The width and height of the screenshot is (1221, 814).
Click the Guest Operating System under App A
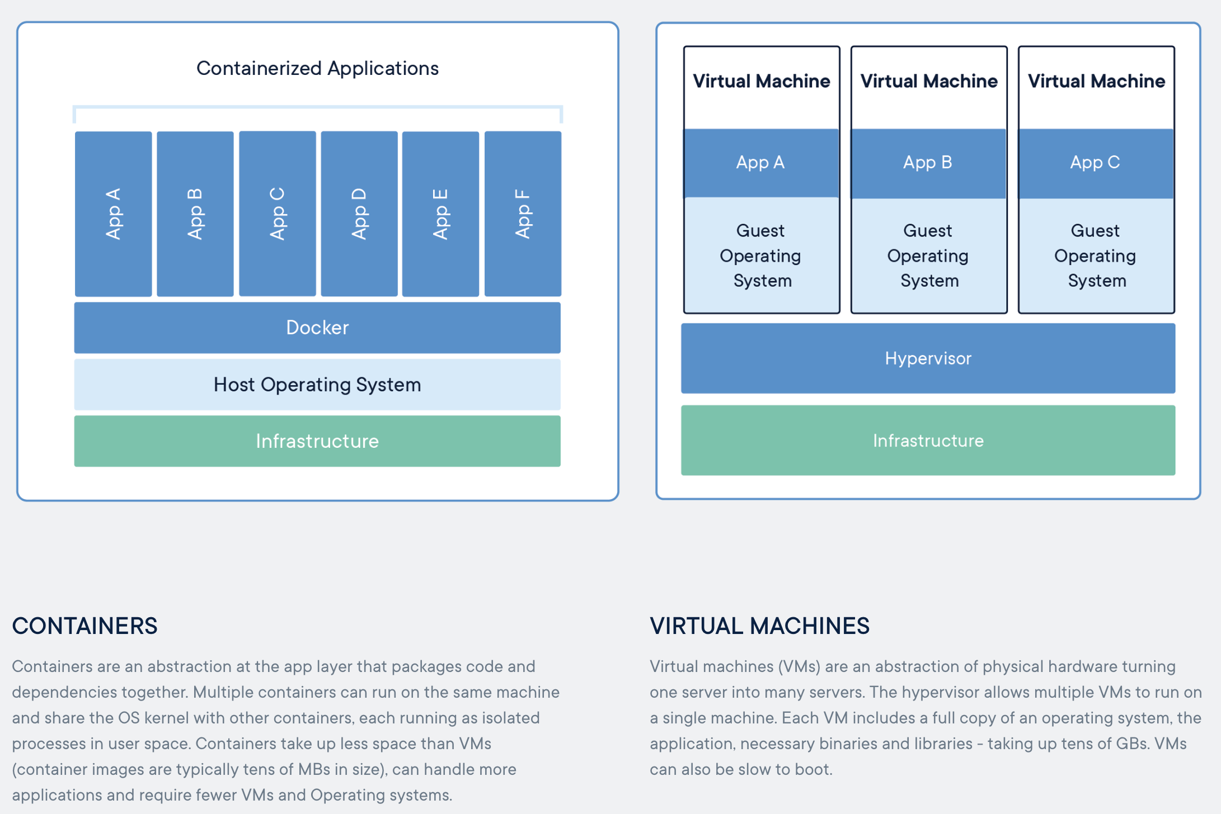click(x=760, y=255)
